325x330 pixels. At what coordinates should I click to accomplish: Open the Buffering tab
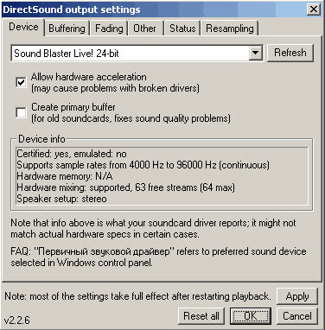[x=67, y=29]
